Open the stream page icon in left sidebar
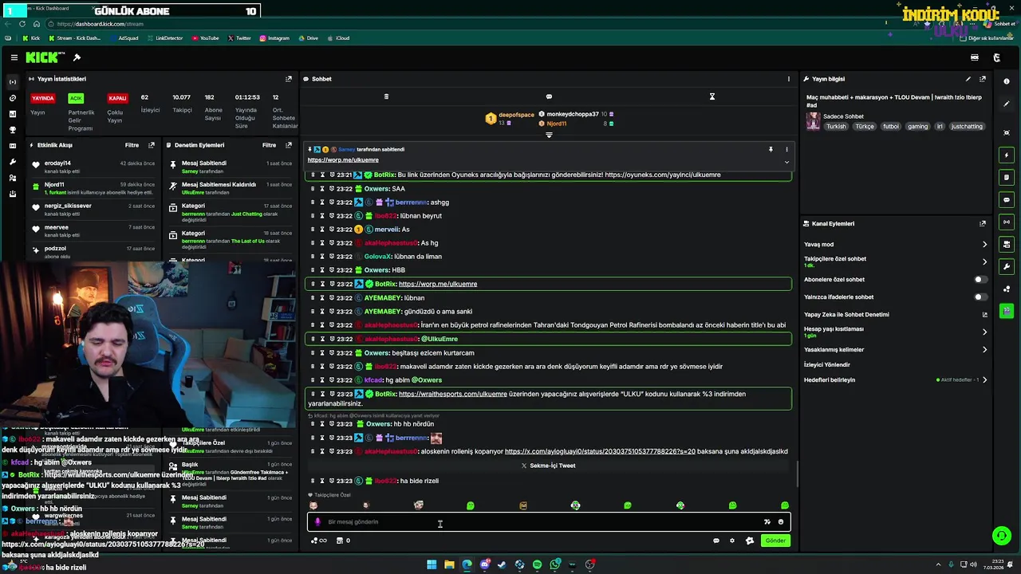The width and height of the screenshot is (1021, 574). point(12,82)
